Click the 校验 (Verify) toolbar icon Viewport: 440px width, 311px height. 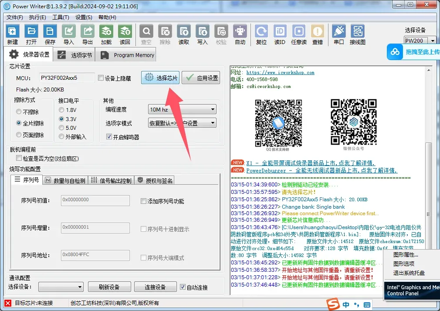coord(221,34)
